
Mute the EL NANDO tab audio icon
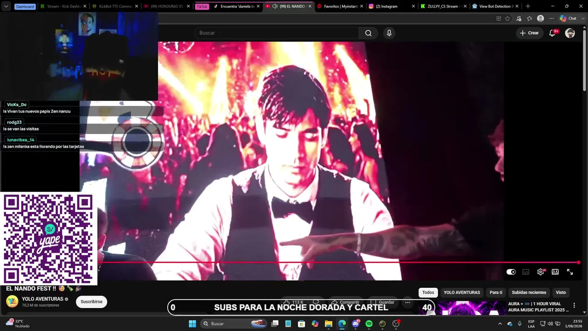(275, 6)
